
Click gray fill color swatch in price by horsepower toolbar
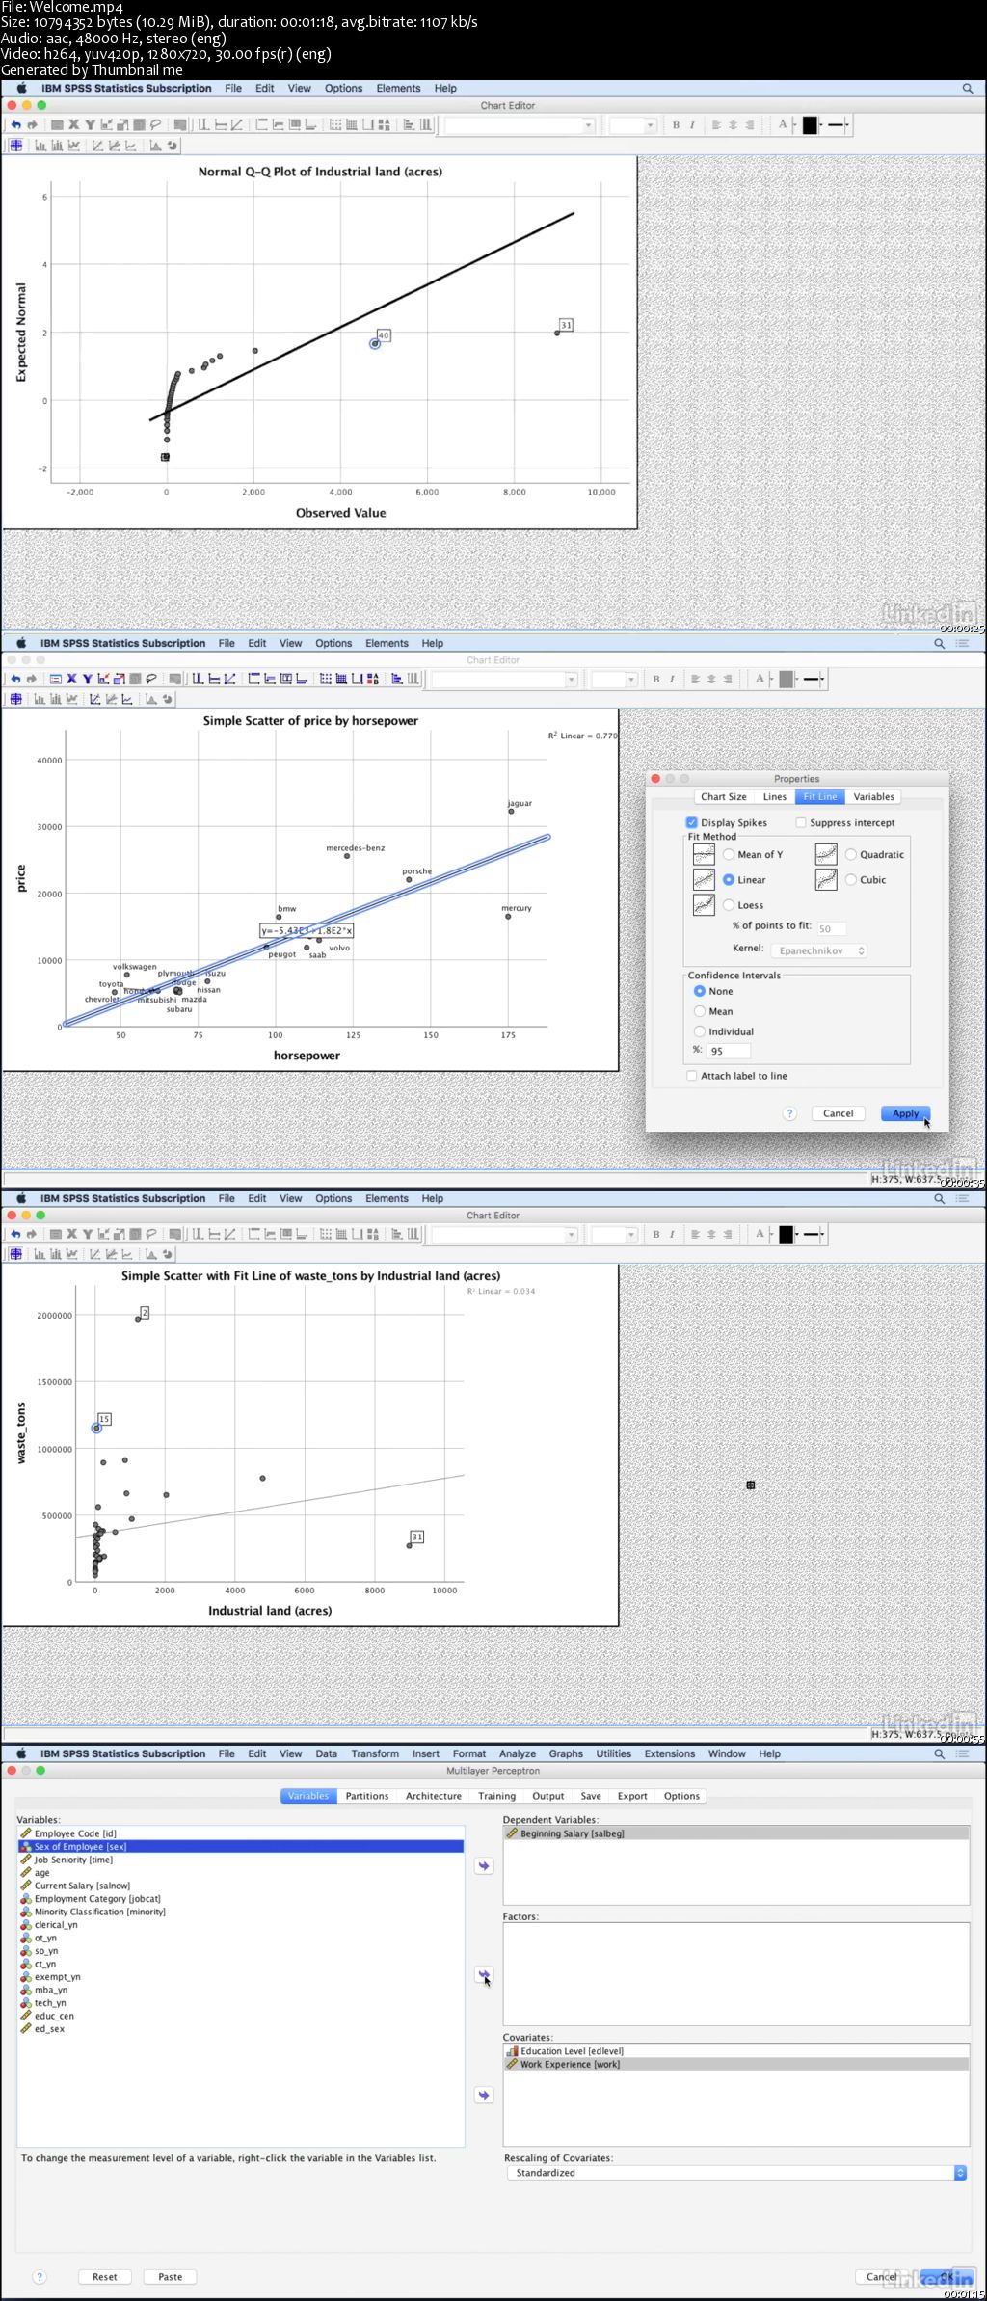(787, 680)
